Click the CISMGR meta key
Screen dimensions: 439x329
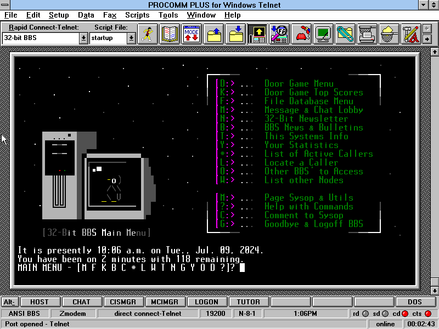[124, 302]
